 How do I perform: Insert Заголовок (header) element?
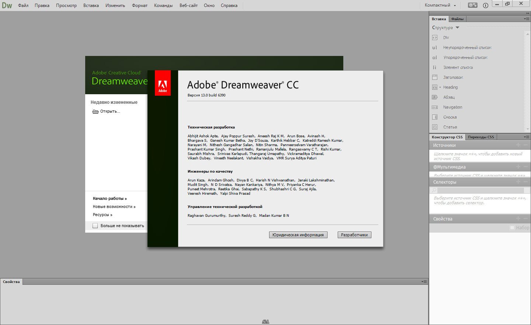coord(447,77)
